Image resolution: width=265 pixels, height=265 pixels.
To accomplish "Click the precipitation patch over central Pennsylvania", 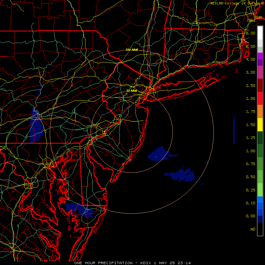I will 37,127.
